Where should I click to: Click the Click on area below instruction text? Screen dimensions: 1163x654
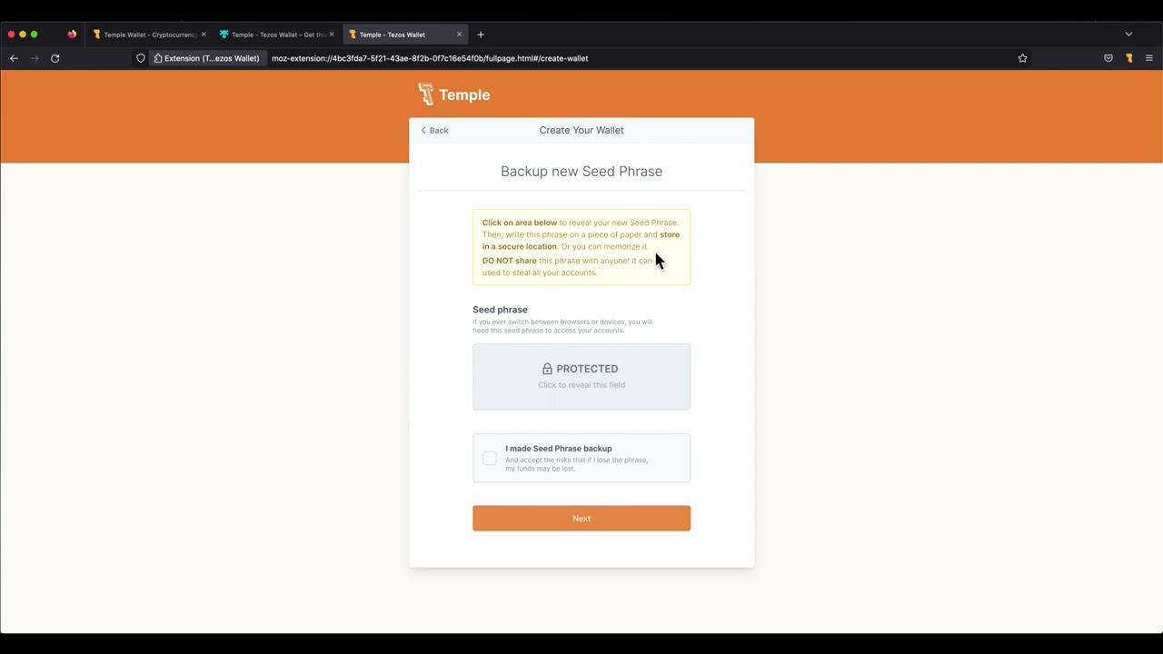[520, 223]
